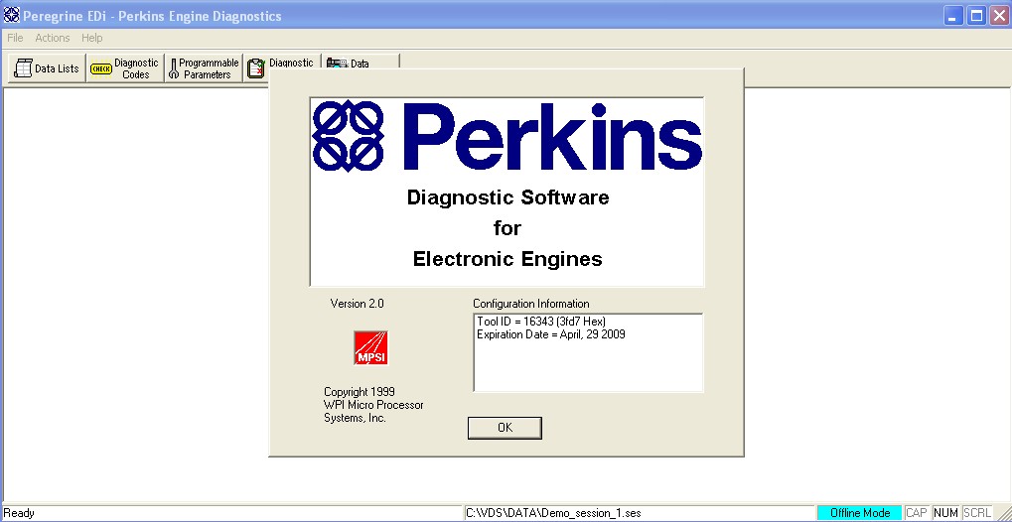Click the Expiration Date April 29 2009 line
This screenshot has height=522, width=1012.
tap(550, 334)
